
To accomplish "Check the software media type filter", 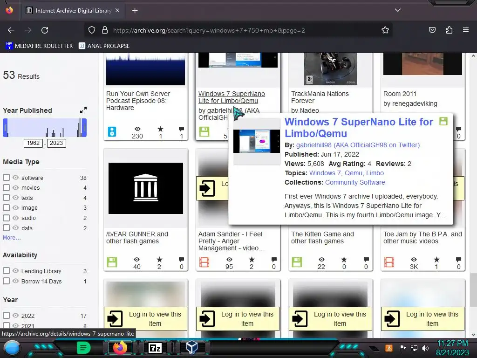I will pos(6,178).
